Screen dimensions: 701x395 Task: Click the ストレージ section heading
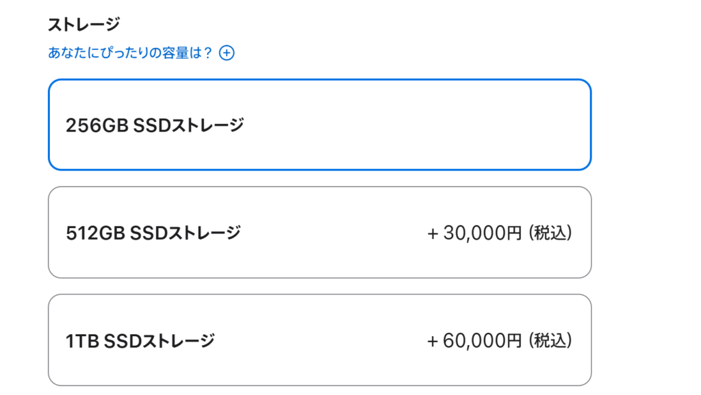click(84, 24)
